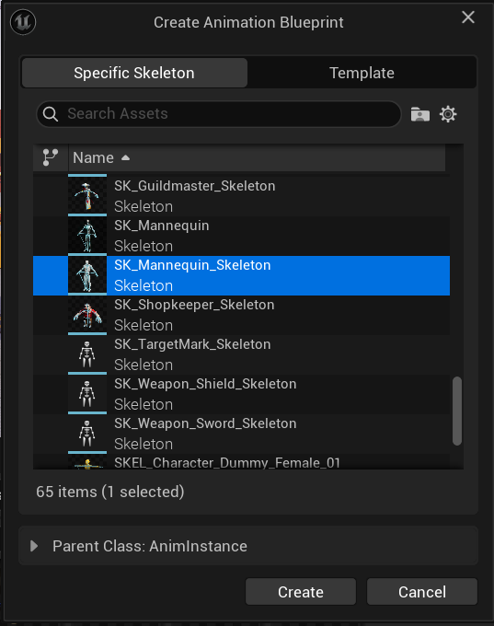Screen dimensions: 494x626
Task: Click the Create button
Action: (301, 592)
